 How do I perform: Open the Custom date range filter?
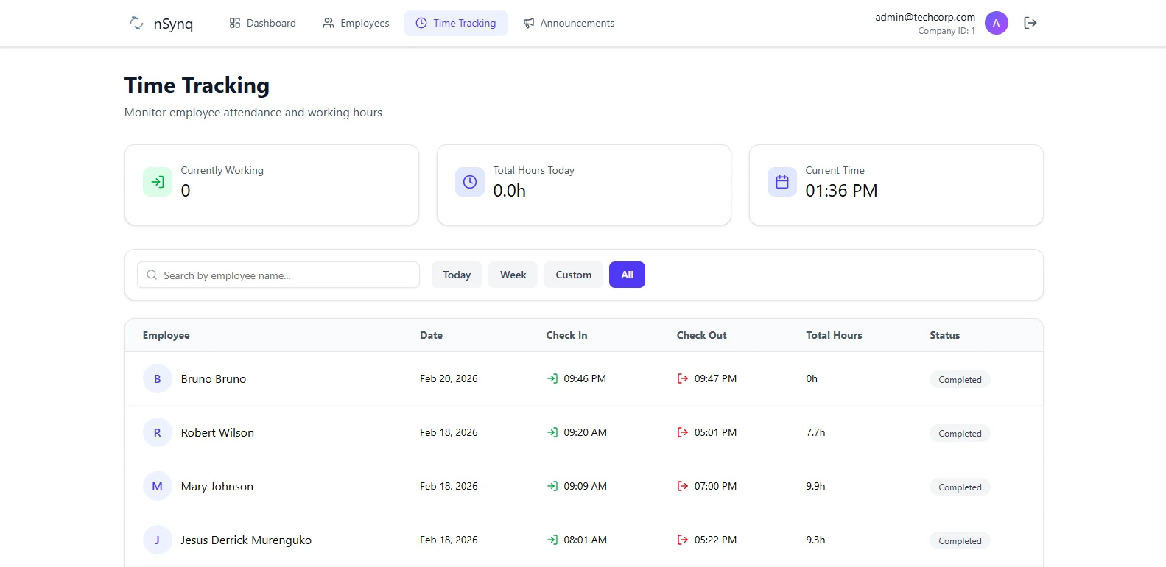coord(573,275)
